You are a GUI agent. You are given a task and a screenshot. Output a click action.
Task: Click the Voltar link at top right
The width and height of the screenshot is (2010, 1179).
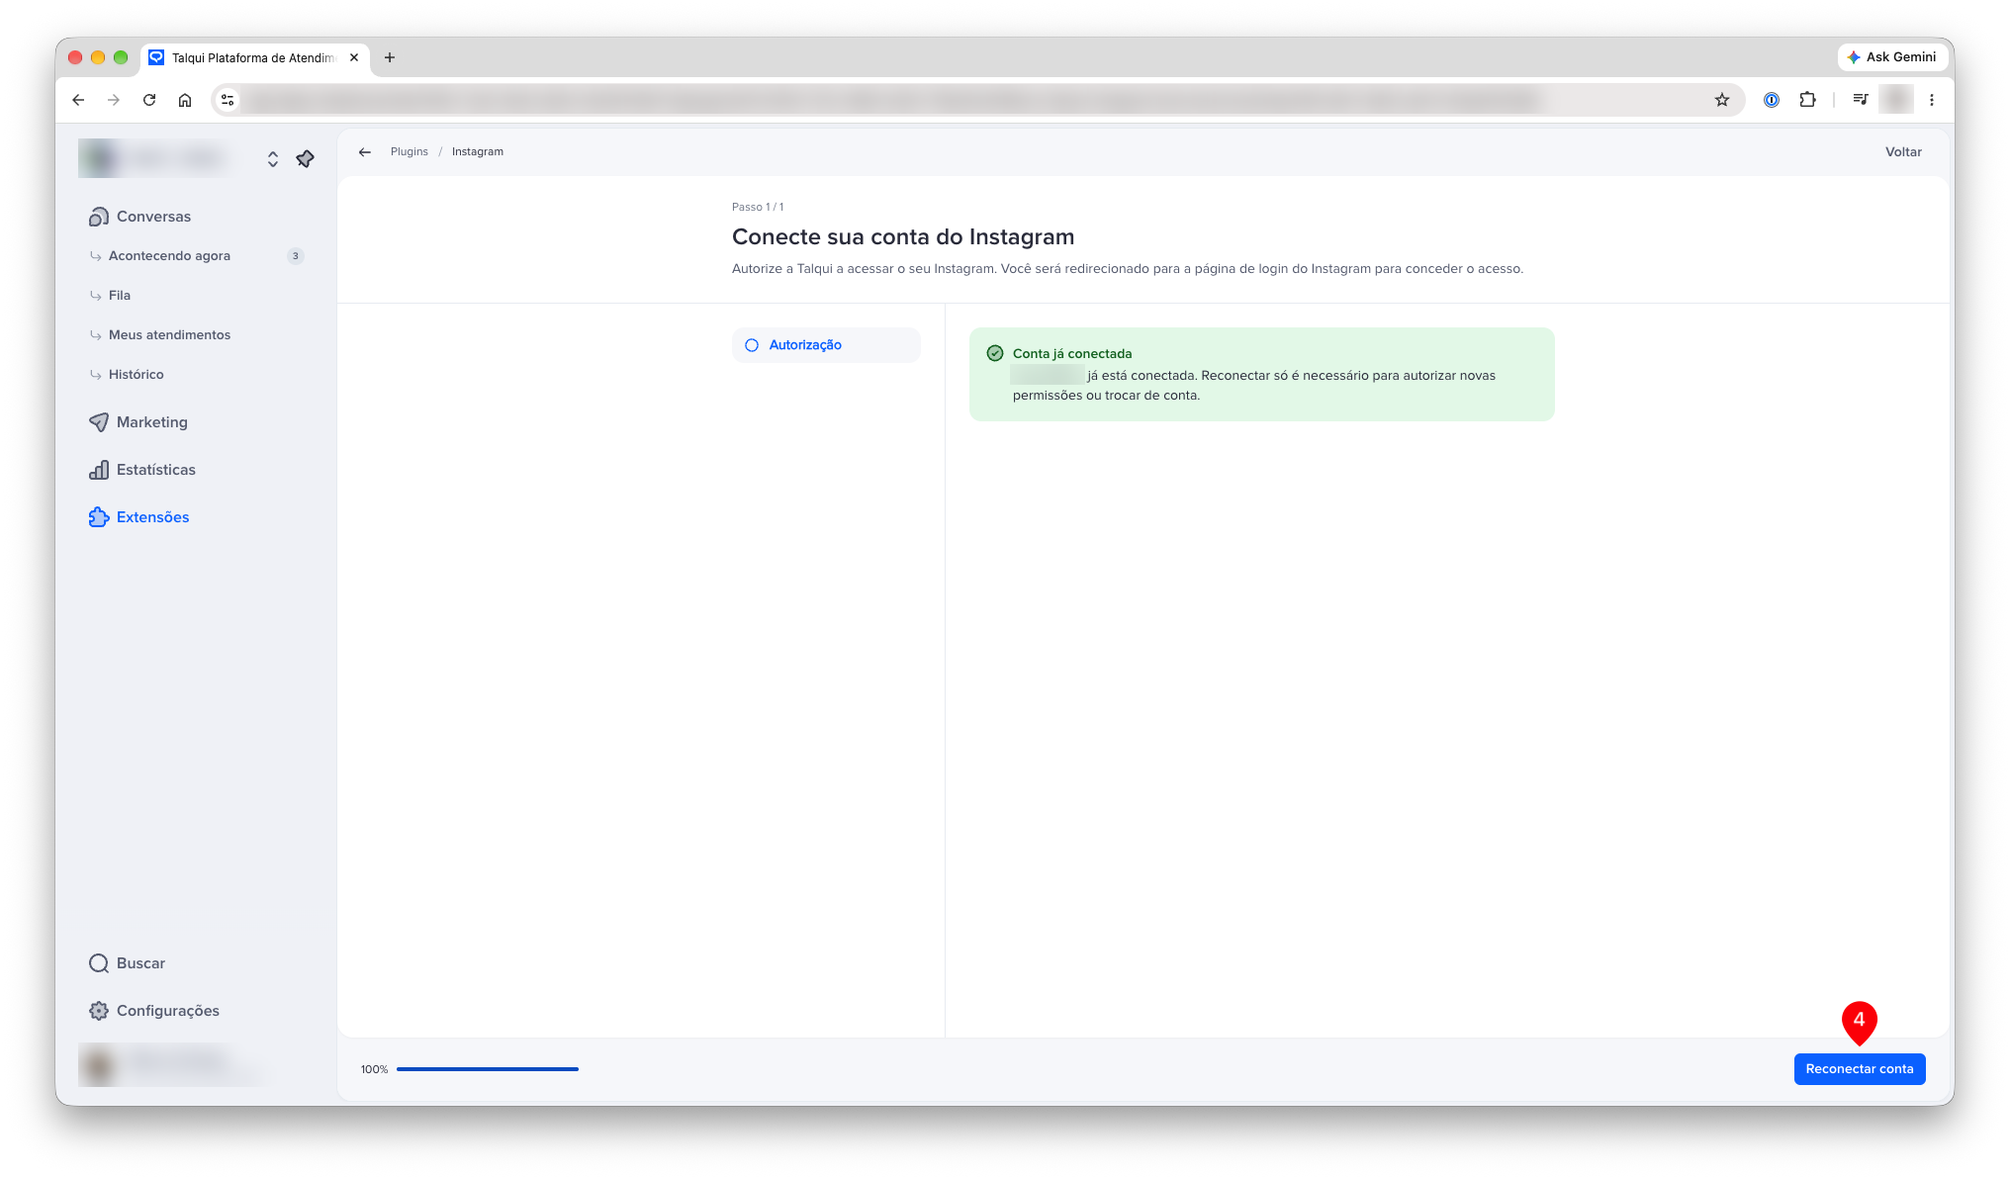click(1902, 151)
